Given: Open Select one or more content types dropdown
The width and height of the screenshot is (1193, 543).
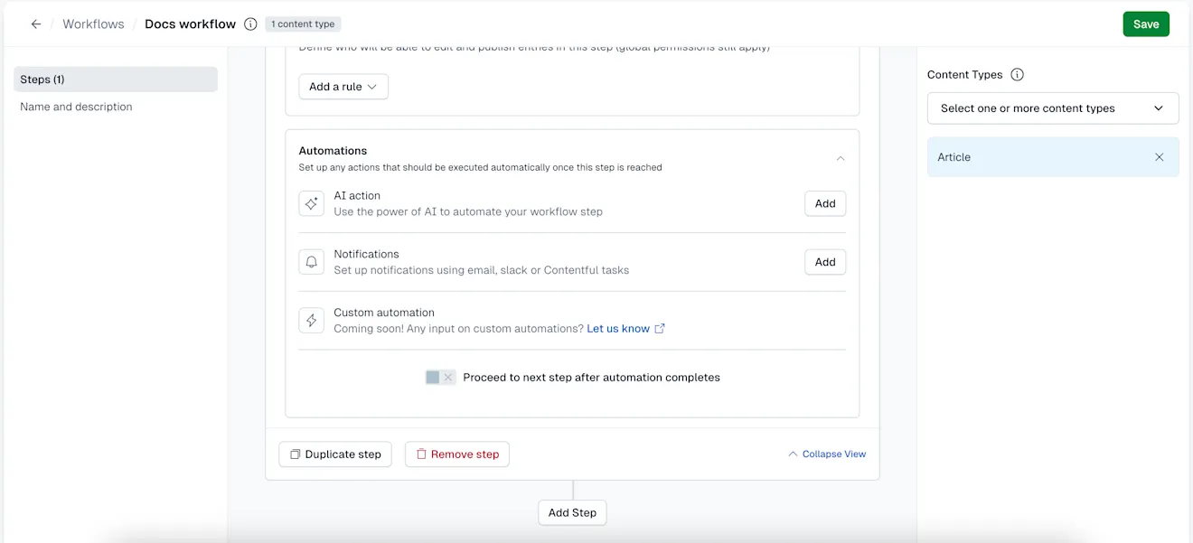Looking at the screenshot, I should [x=1053, y=108].
